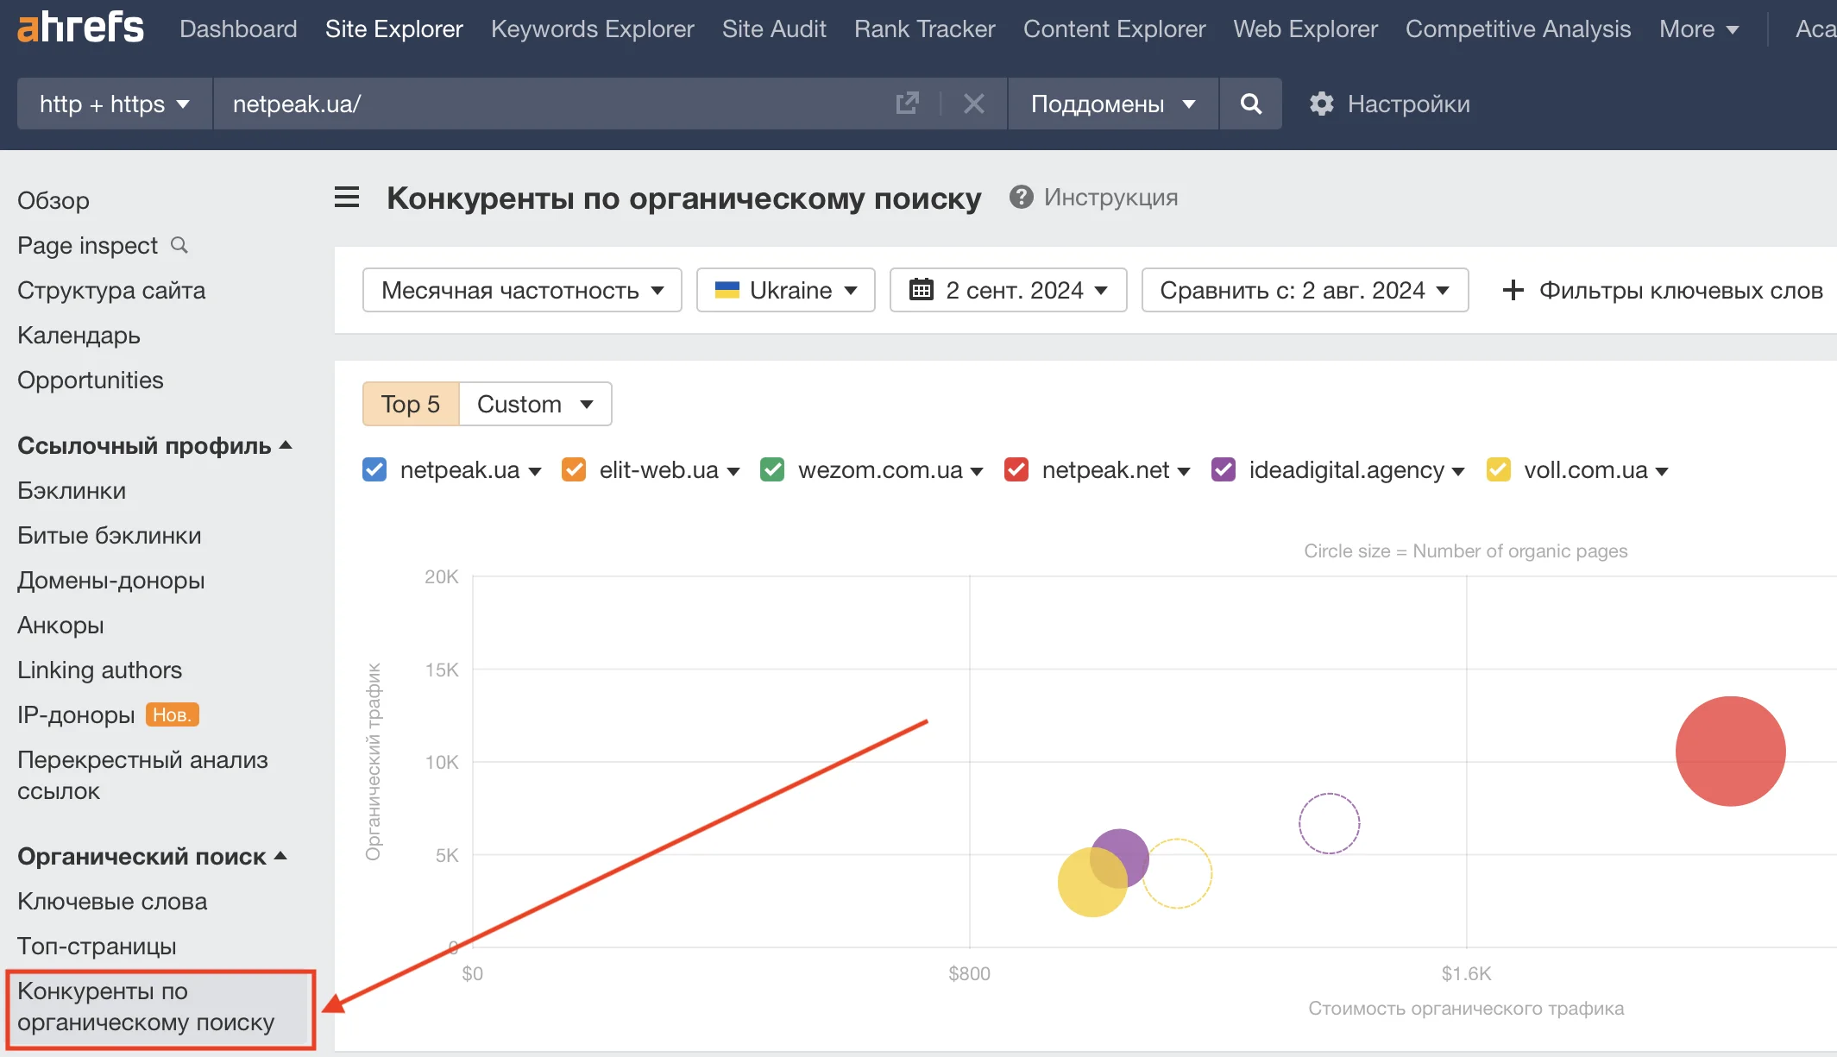
Task: Expand the Поддомены mode dropdown
Action: coord(1112,104)
